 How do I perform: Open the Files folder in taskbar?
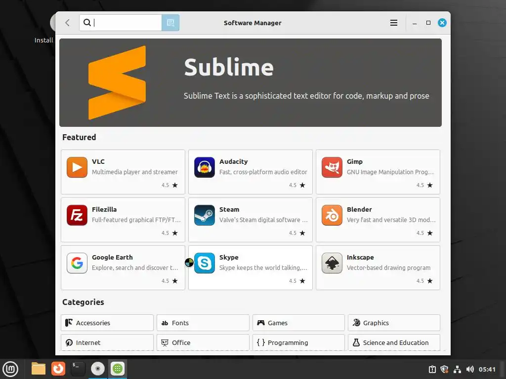(39, 369)
